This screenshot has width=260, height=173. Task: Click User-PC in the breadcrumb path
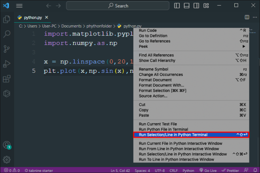point(49,26)
